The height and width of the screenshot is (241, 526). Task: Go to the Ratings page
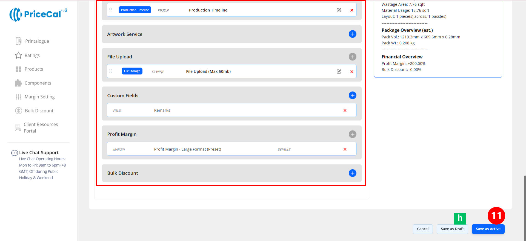[32, 55]
